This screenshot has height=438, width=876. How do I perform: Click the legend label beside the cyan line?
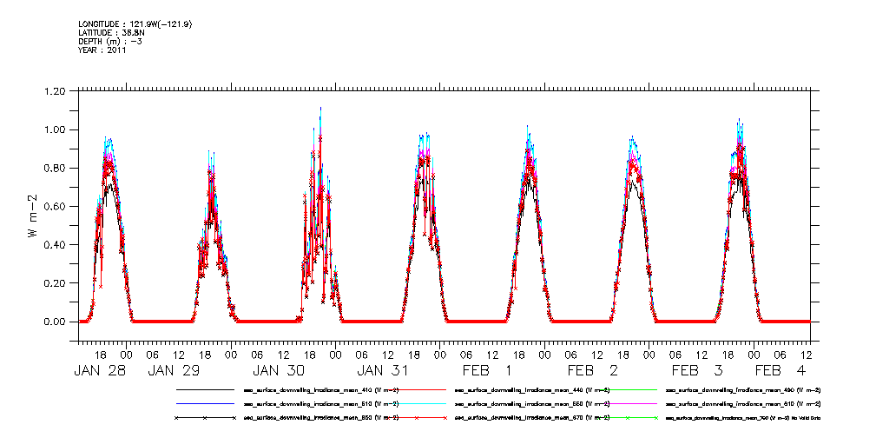click(x=532, y=404)
